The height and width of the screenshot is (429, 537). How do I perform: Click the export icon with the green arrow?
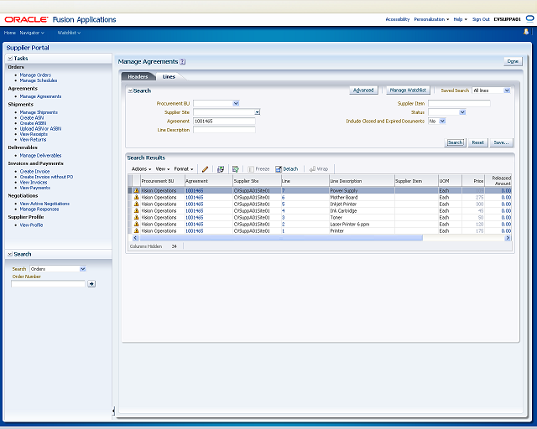point(235,169)
